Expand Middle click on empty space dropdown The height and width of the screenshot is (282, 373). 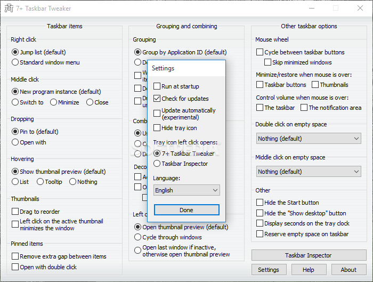tap(309, 172)
